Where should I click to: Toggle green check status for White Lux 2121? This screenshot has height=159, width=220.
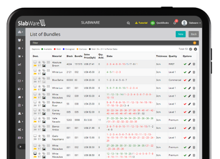pyautogui.click(x=185, y=72)
